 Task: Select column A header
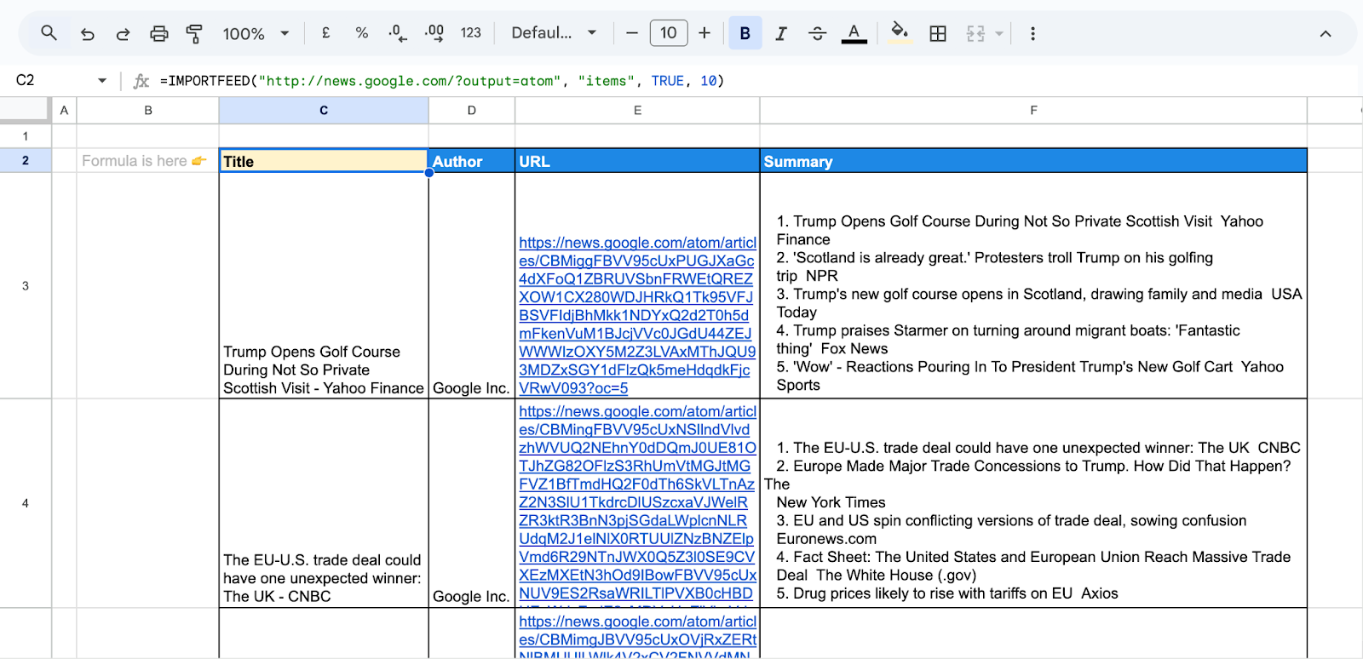tap(64, 111)
